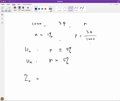The width and height of the screenshot is (120, 101).
Task: Click the Share button
Action: 116,4
